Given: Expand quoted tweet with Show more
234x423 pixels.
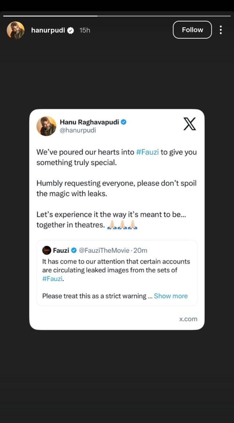Looking at the screenshot, I should point(171,296).
